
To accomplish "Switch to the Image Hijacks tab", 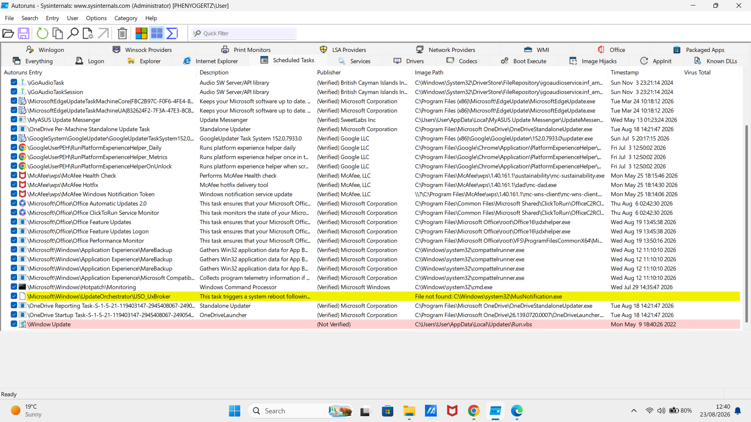I will [x=593, y=61].
